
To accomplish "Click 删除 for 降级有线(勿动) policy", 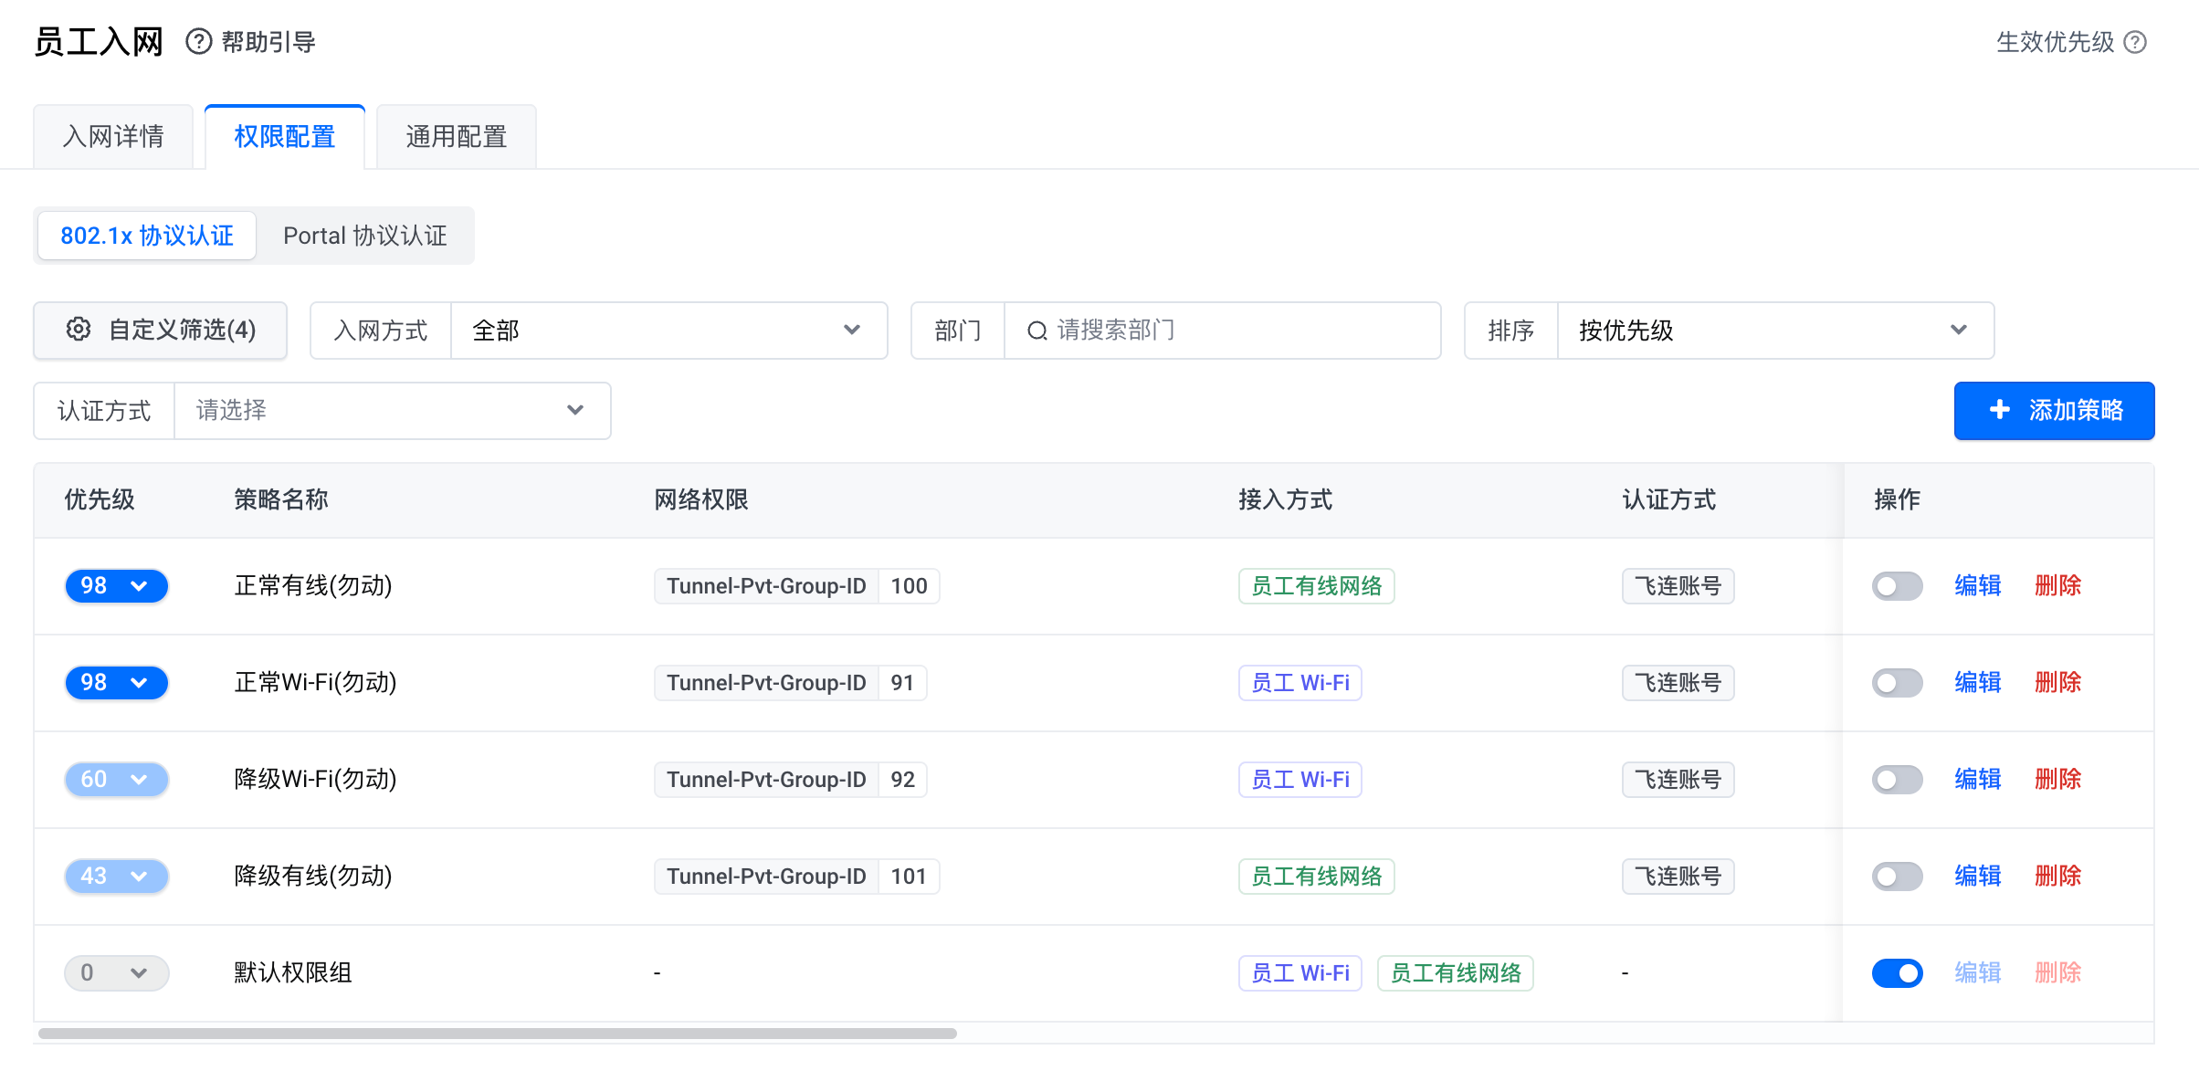I will click(x=2058, y=877).
